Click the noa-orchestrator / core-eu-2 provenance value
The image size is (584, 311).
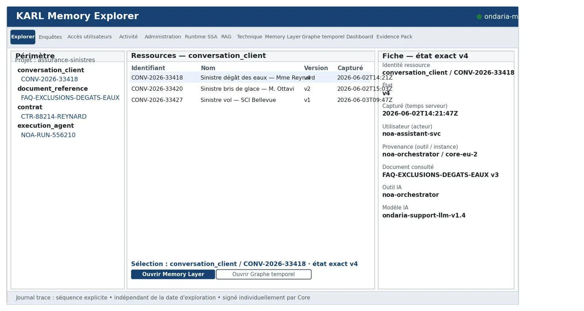coord(430,154)
